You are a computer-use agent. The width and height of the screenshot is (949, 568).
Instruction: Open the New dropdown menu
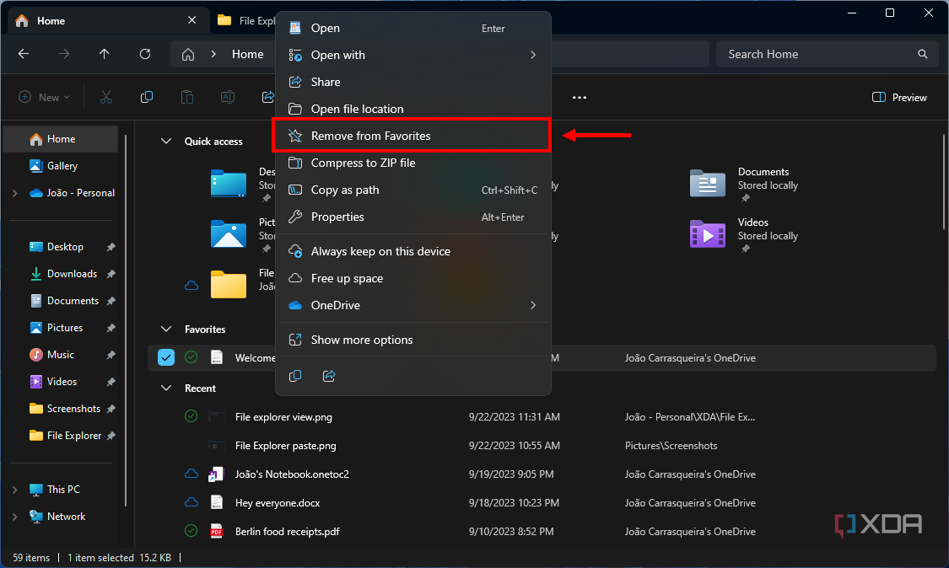[43, 97]
